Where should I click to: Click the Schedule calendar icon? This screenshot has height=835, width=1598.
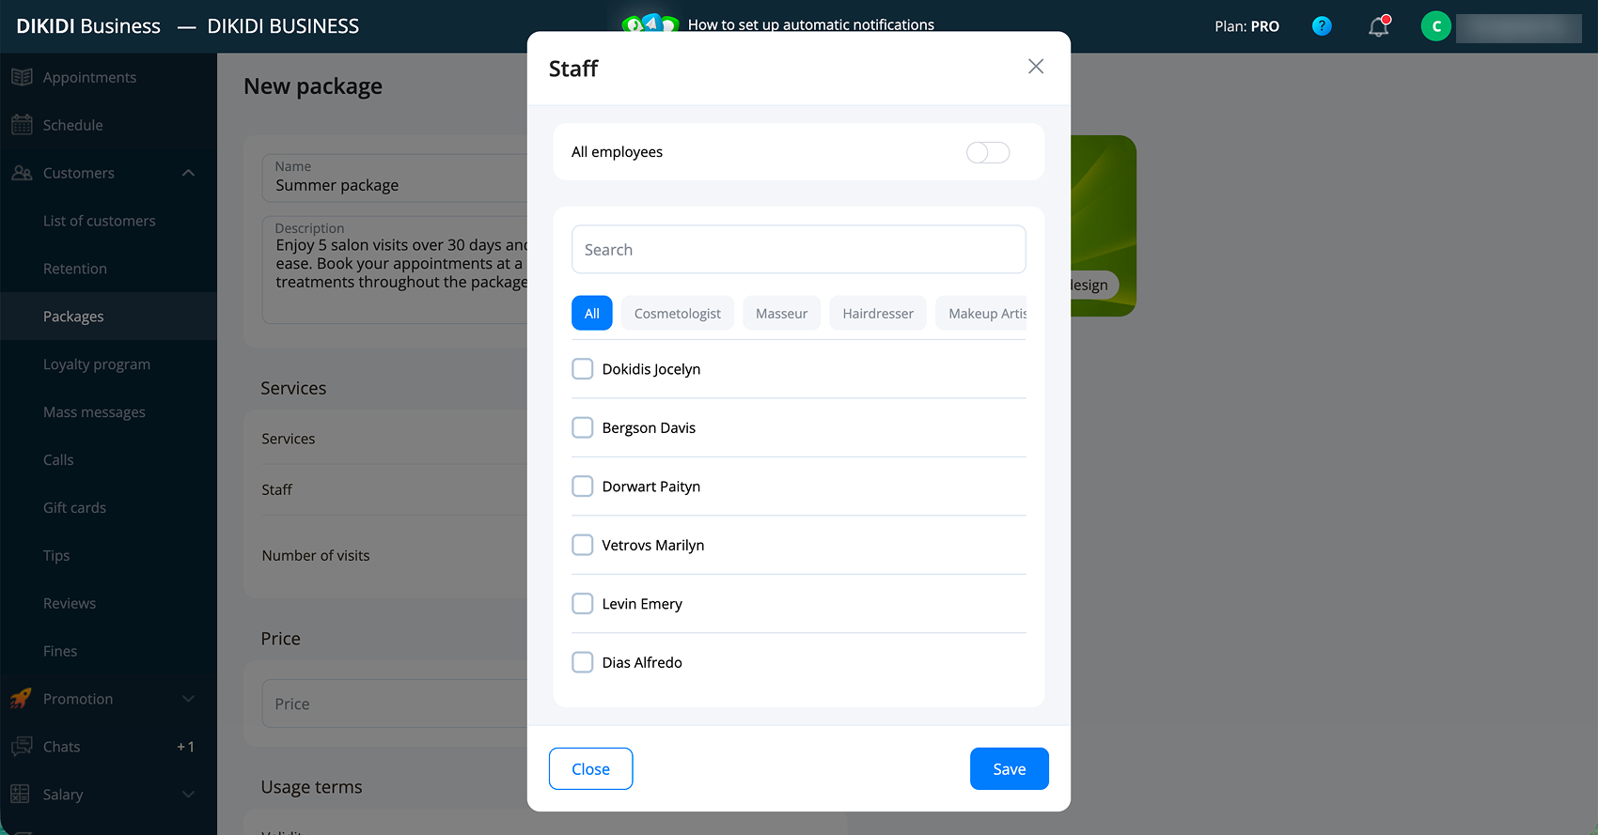22,125
